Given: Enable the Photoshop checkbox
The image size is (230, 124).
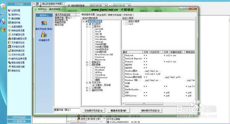Looking at the screenshot, I should click(x=93, y=67).
